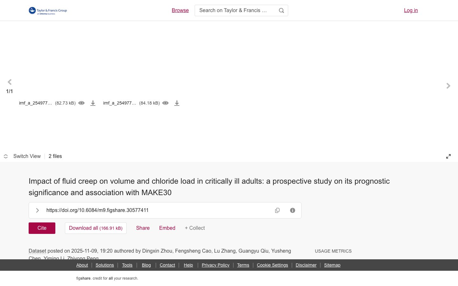This screenshot has height=286, width=458.
Task: Open the Log in link
Action: click(x=411, y=10)
